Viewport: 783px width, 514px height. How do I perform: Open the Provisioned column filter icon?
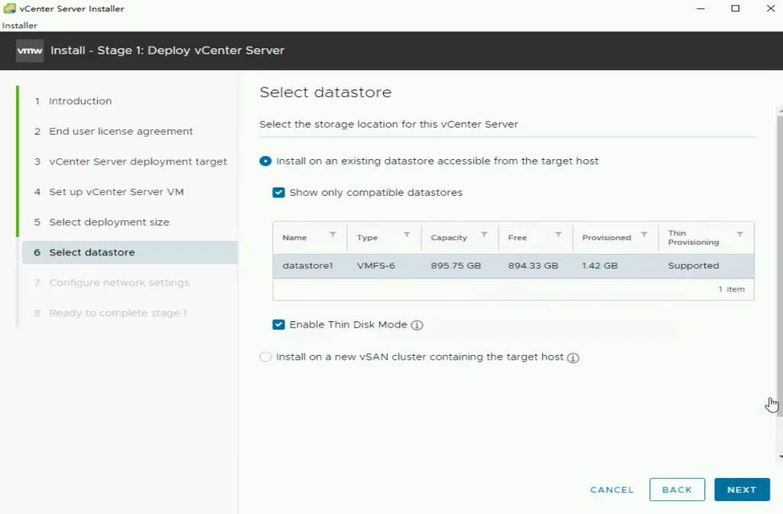(644, 235)
